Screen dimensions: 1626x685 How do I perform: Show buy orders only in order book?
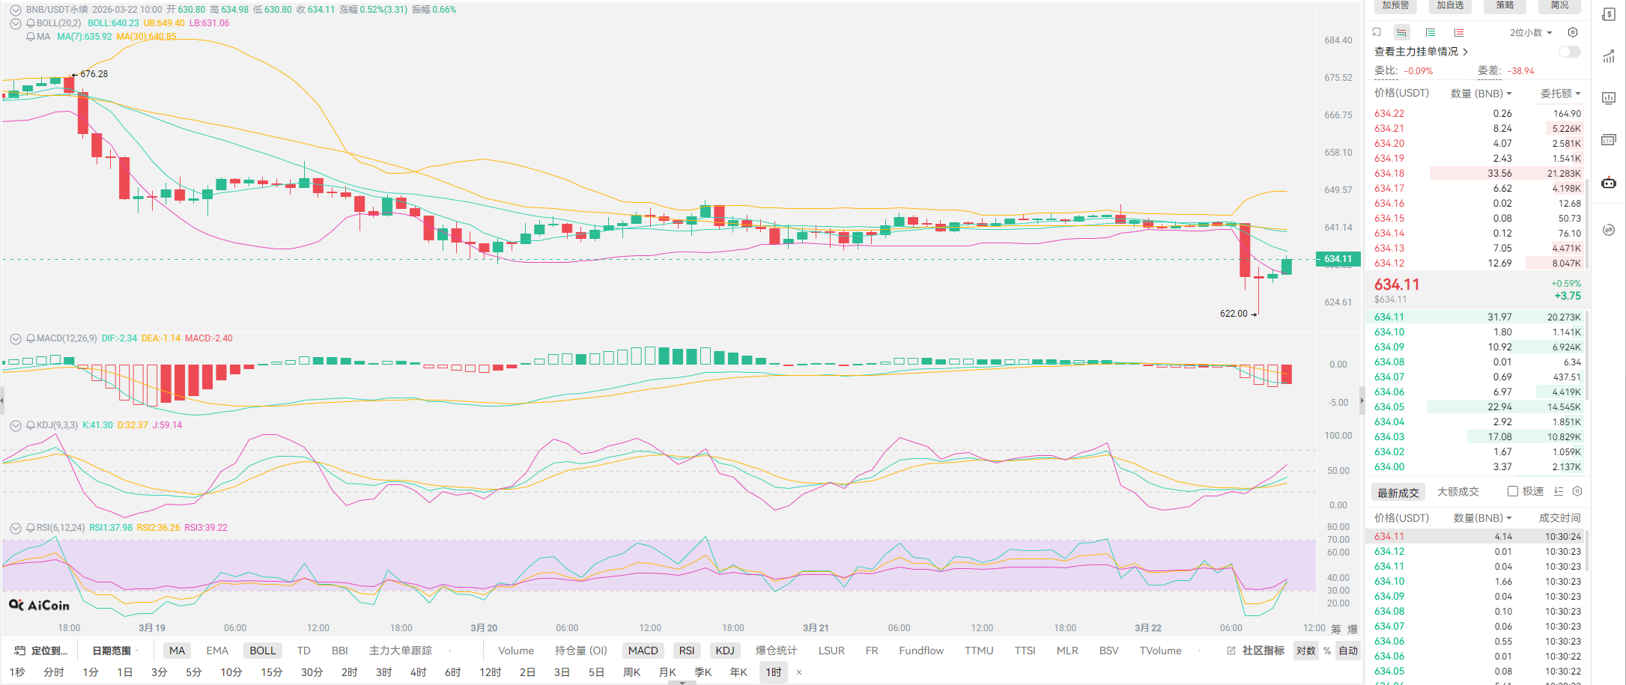[1430, 32]
